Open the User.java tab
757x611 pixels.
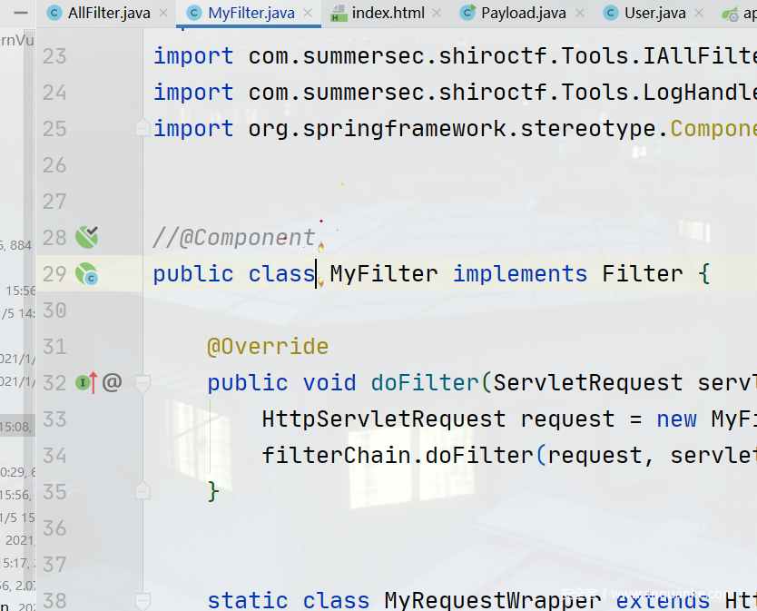[x=654, y=13]
